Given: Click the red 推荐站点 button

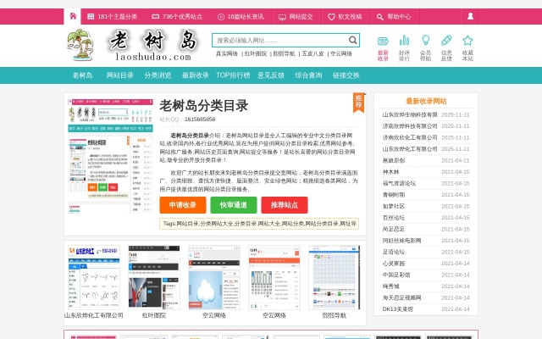Looking at the screenshot, I should [284, 205].
